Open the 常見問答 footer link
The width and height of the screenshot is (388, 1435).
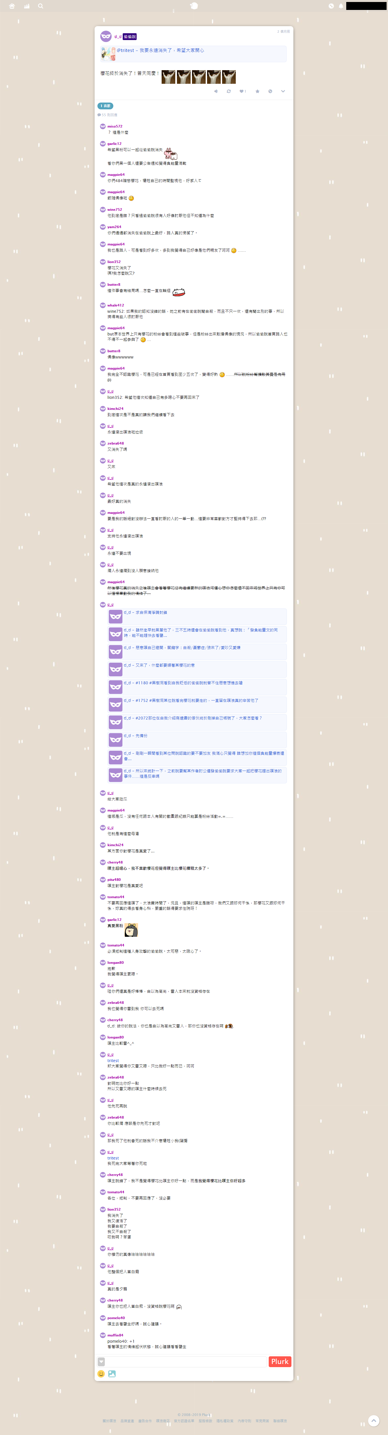(x=262, y=1421)
